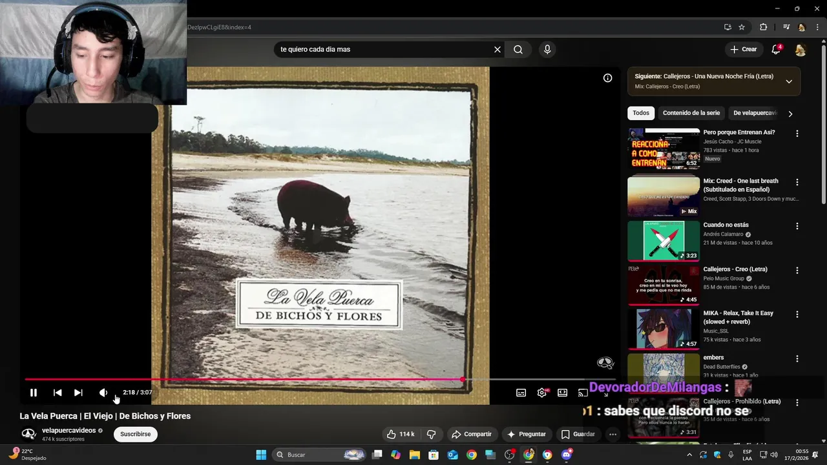The height and width of the screenshot is (465, 827).
Task: Open 'MIKA - Relax, Take It Easy' video
Action: point(664,329)
